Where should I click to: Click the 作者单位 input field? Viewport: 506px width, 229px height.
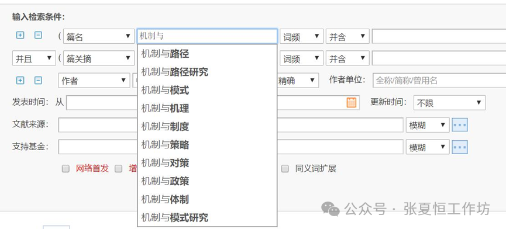point(439,80)
